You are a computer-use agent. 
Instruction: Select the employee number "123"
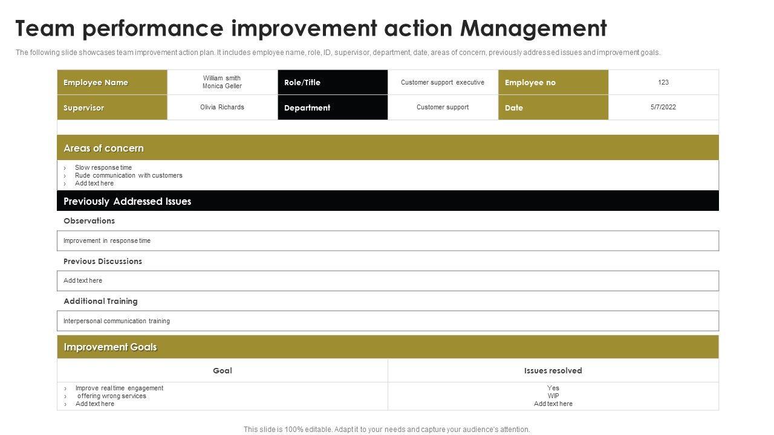click(663, 82)
